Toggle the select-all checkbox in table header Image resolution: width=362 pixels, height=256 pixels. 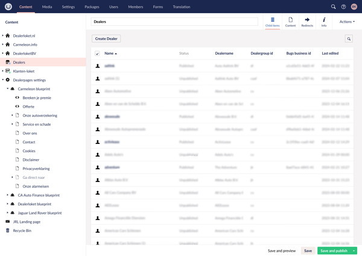98,54
